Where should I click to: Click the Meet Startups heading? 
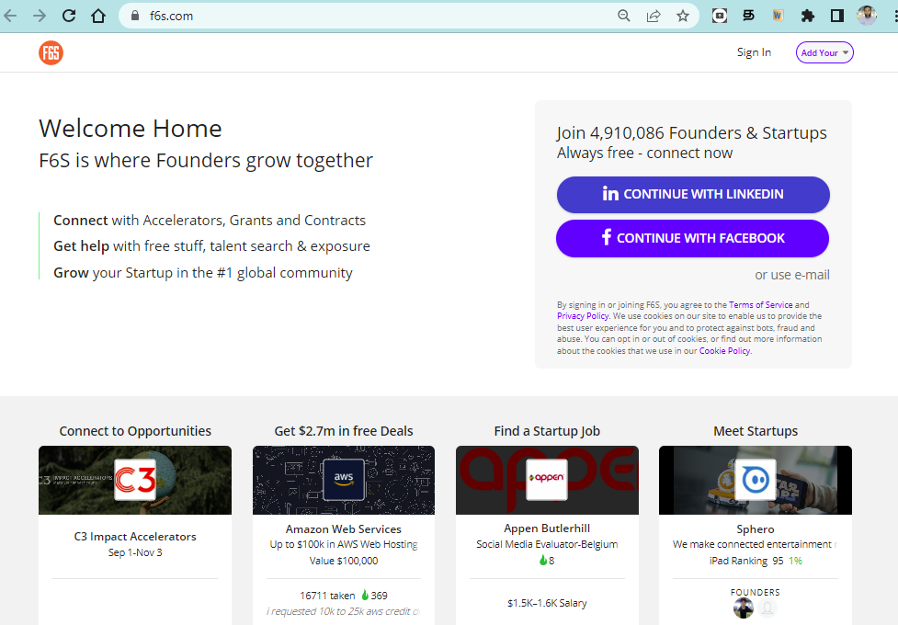coord(756,431)
